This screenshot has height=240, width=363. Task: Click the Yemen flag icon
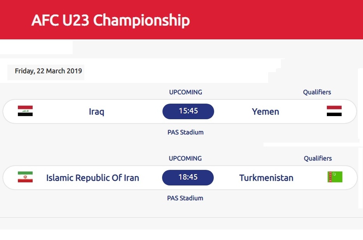tap(334, 111)
